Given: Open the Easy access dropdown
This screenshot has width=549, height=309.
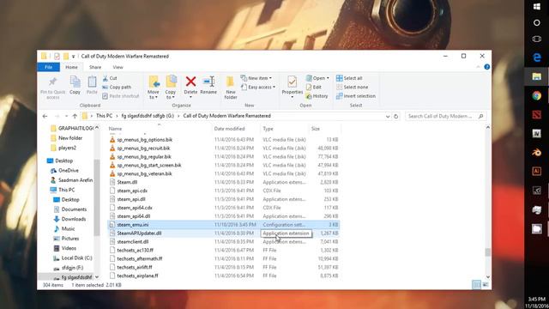Looking at the screenshot, I should tap(258, 87).
